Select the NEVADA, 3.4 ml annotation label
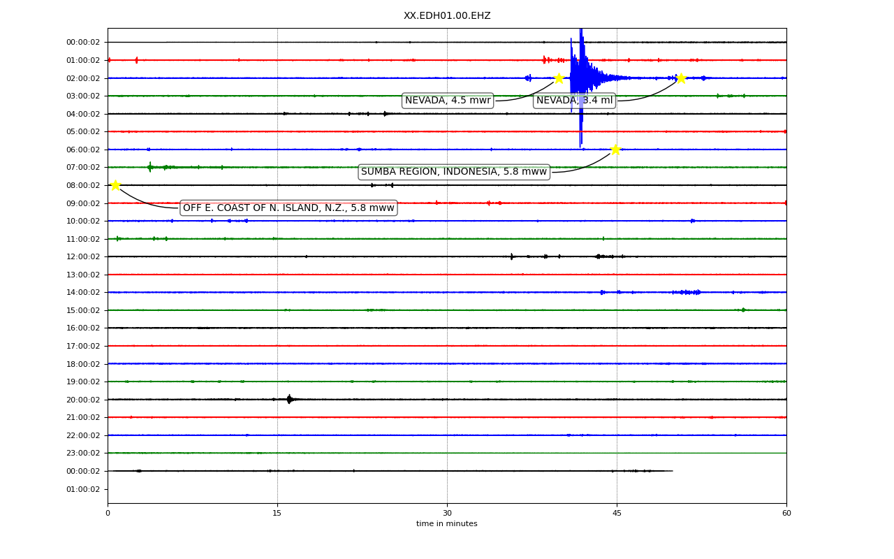 point(574,101)
